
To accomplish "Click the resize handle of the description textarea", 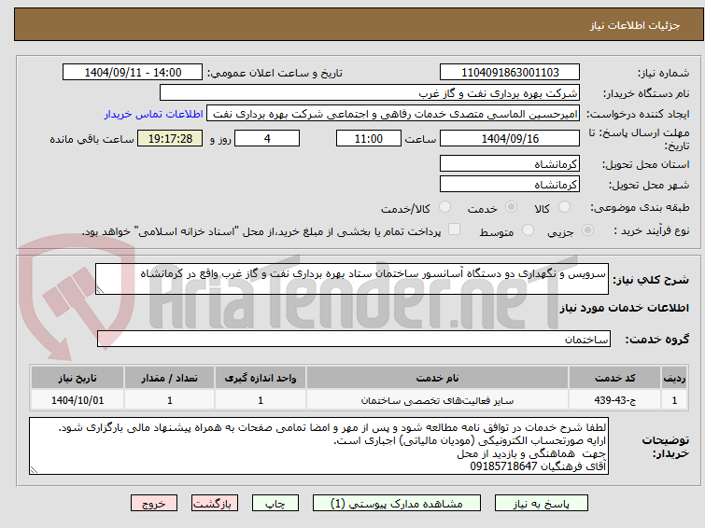I will coord(100,290).
